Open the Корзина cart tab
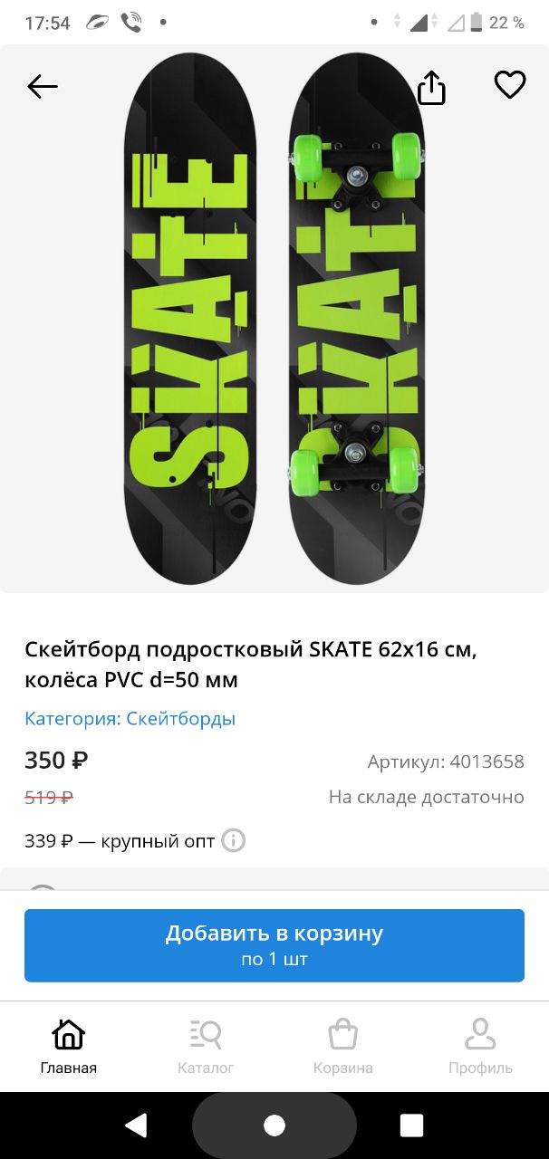549x1159 pixels. click(x=343, y=1046)
